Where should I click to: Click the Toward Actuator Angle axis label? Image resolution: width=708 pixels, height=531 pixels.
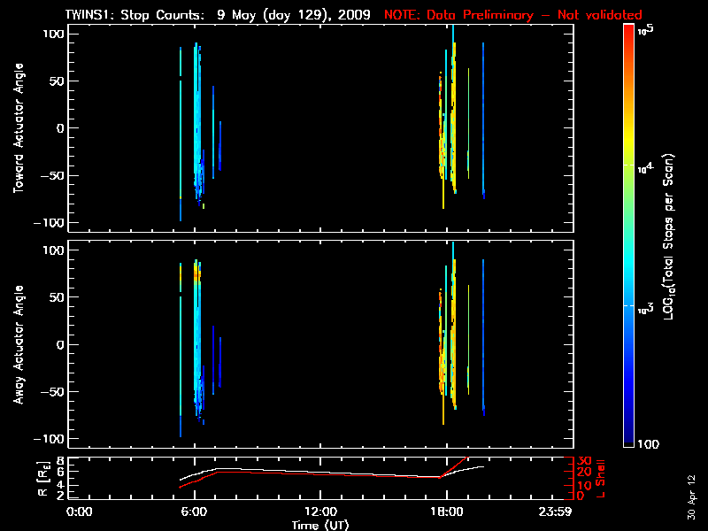[x=17, y=127]
